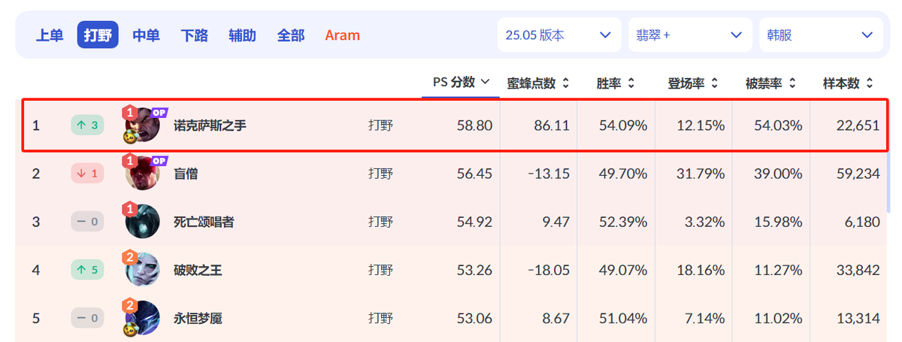This screenshot has width=902, height=342.
Task: Click the 死亡颂唱者 champion portrait
Action: click(143, 221)
